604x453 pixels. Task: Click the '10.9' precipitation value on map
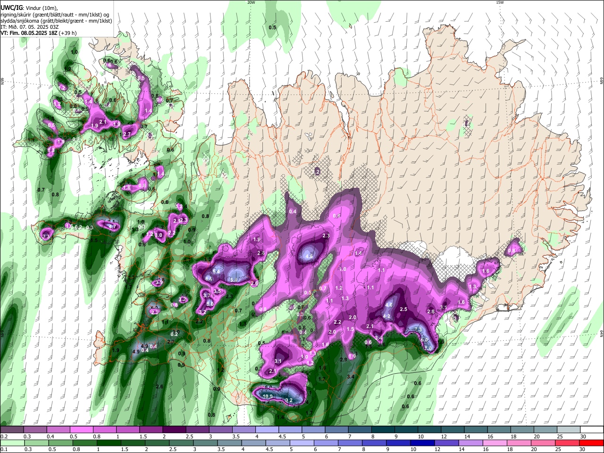(x=268, y=396)
